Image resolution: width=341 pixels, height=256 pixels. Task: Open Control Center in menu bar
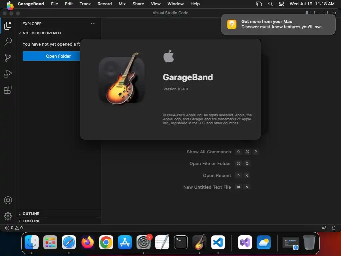coord(281,4)
